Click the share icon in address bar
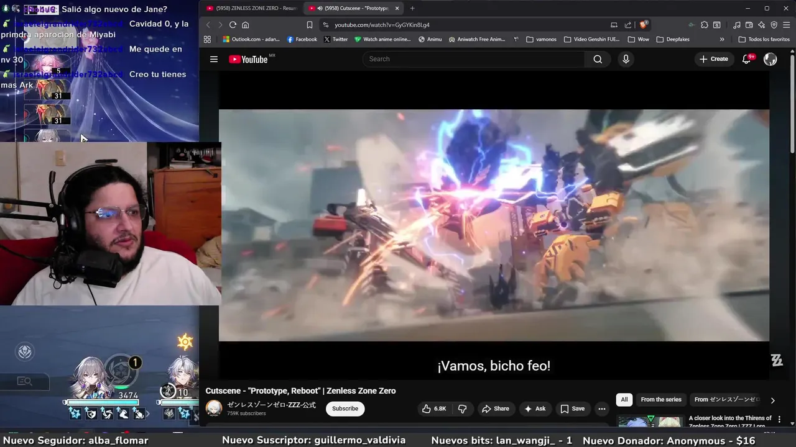Viewport: 796px width, 447px height. pyautogui.click(x=628, y=25)
